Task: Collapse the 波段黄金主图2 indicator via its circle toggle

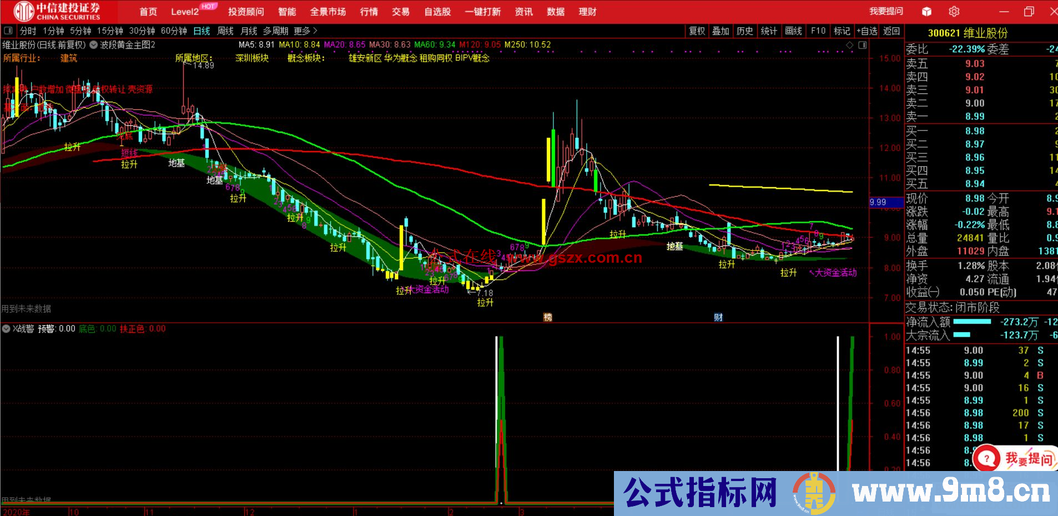Action: coord(93,44)
